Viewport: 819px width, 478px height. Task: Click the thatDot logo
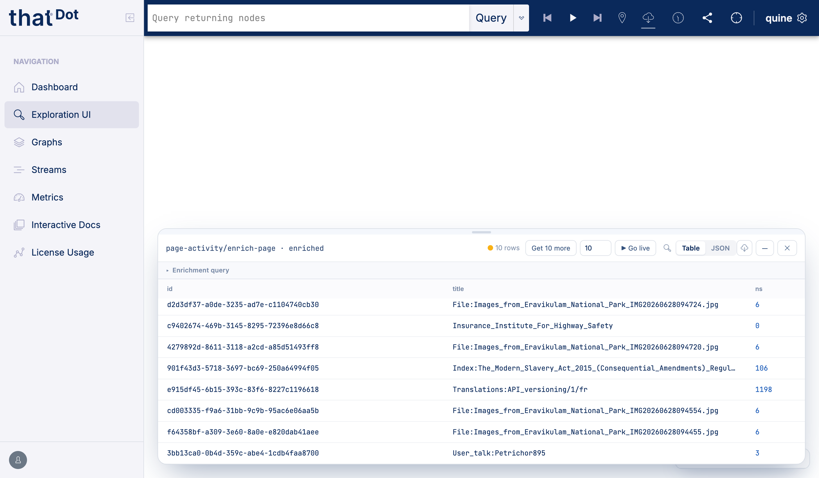click(44, 17)
